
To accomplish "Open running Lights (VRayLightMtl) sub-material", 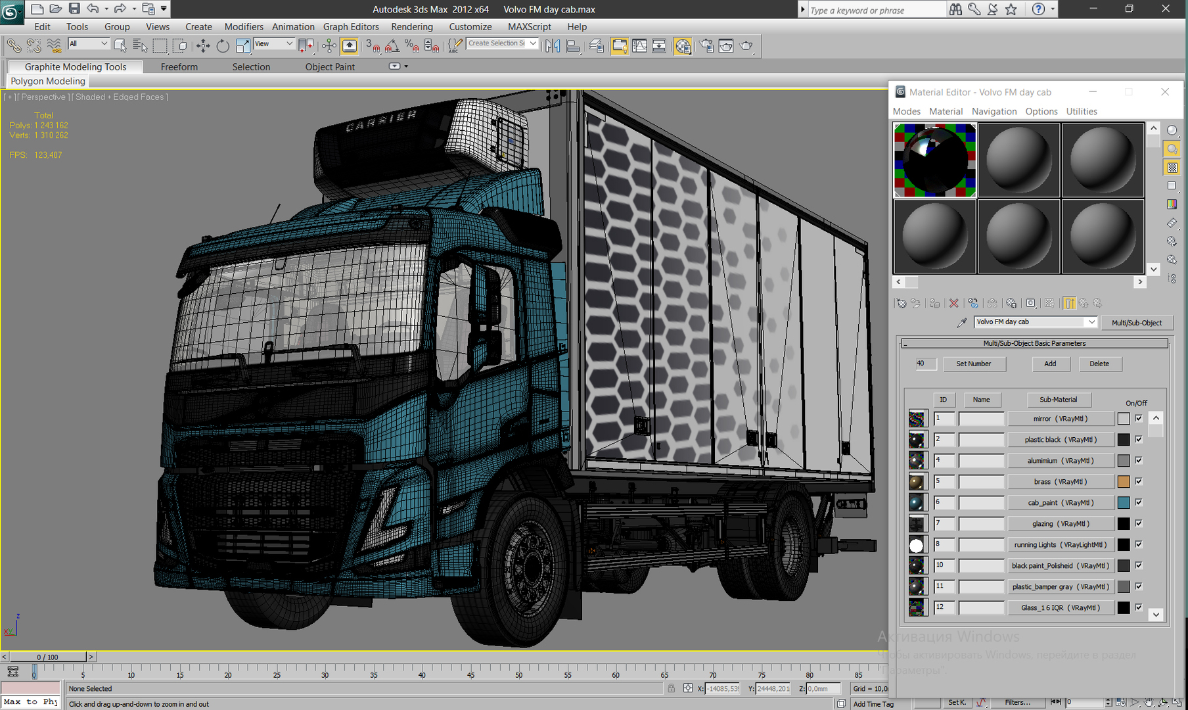I will click(x=1061, y=545).
